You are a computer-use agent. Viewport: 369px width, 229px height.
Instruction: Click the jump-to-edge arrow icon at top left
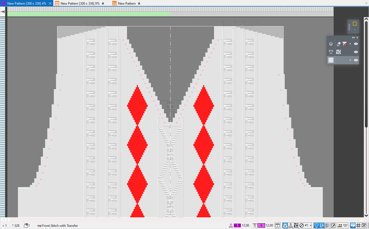coord(3,12)
